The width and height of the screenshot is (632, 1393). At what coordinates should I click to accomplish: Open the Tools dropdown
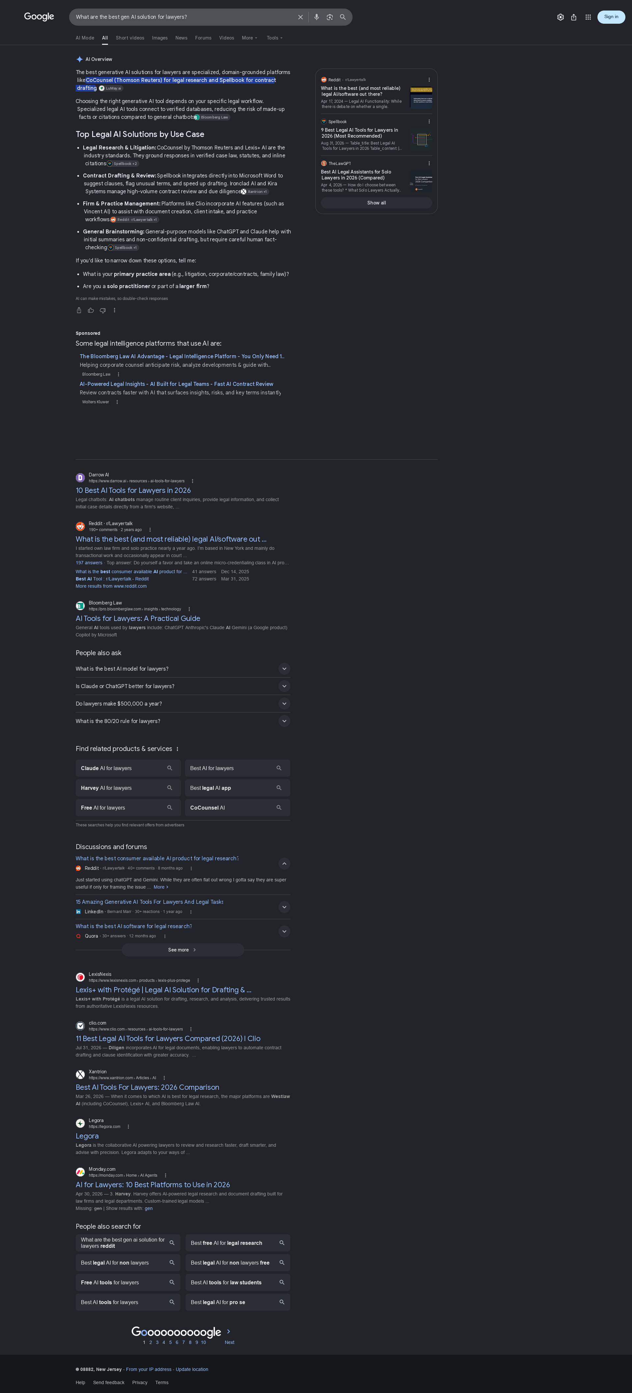(275, 38)
